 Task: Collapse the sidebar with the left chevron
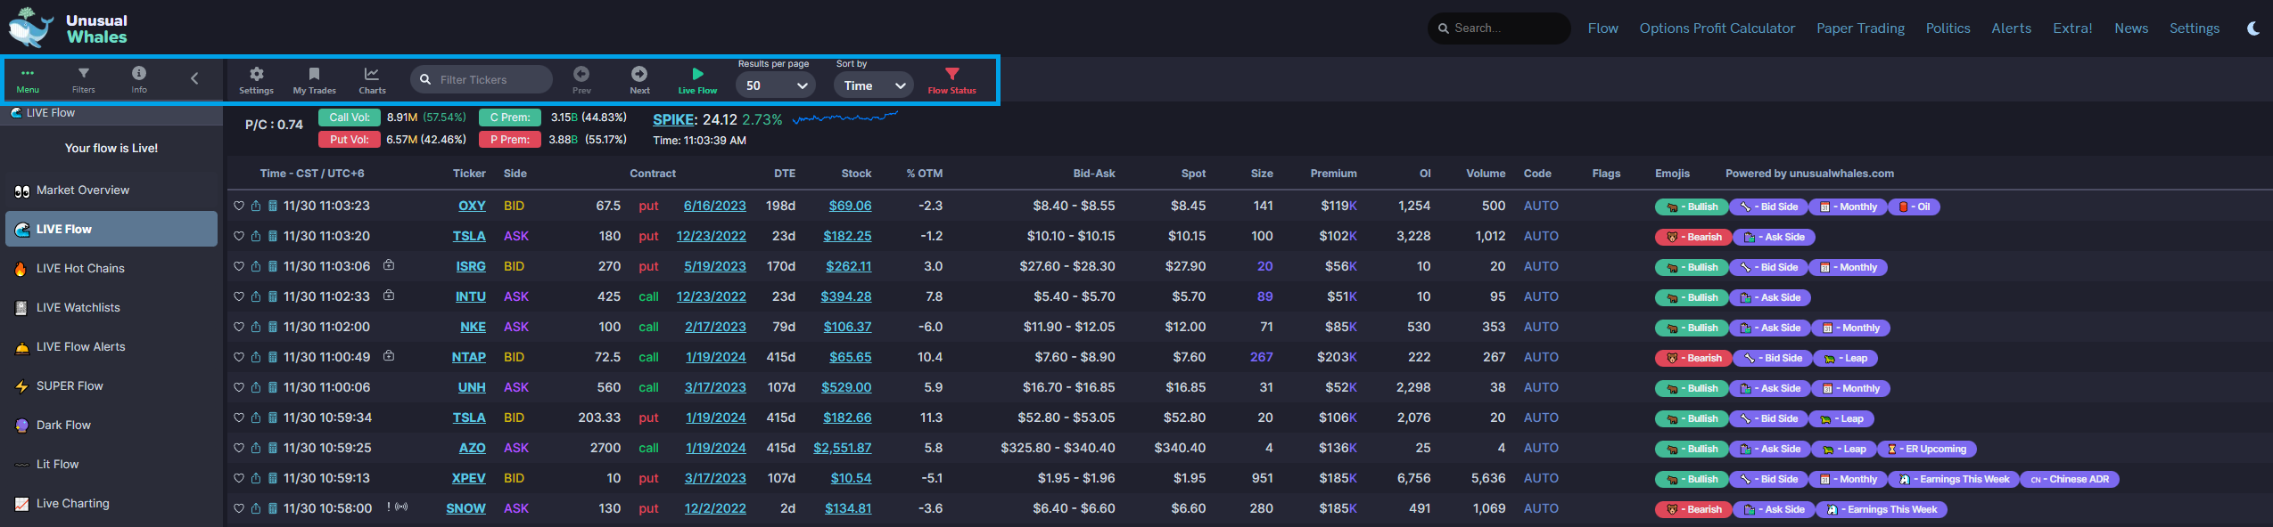click(x=194, y=79)
